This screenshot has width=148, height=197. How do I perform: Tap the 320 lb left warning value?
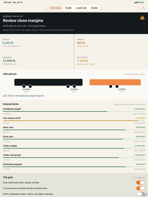tap(141, 118)
